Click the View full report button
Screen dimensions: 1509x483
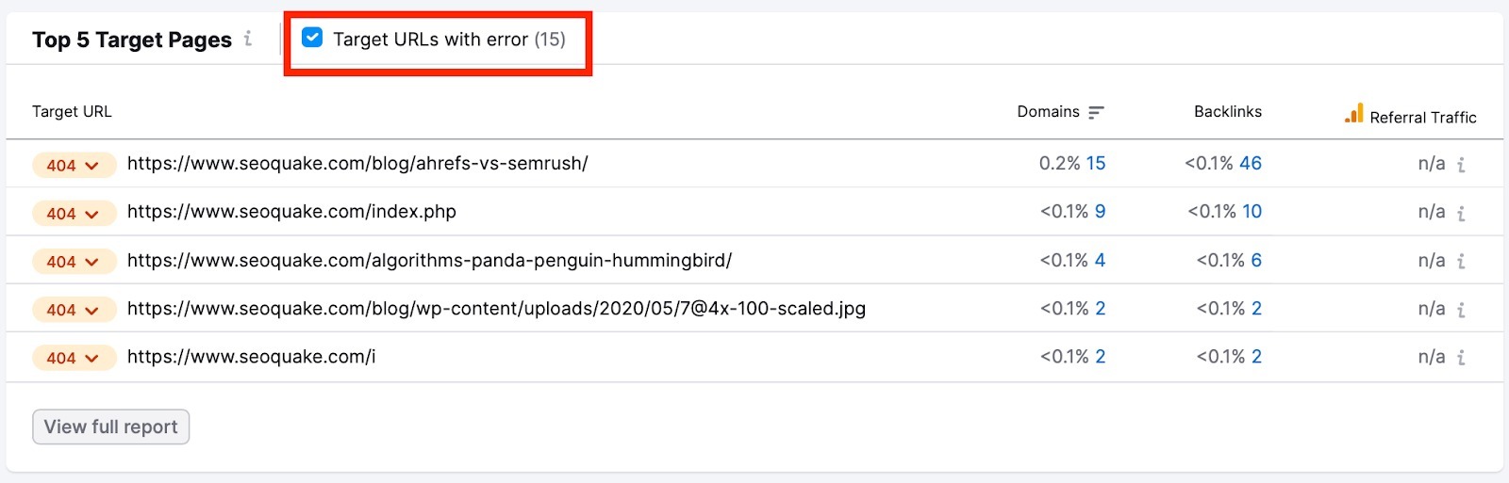tap(110, 427)
